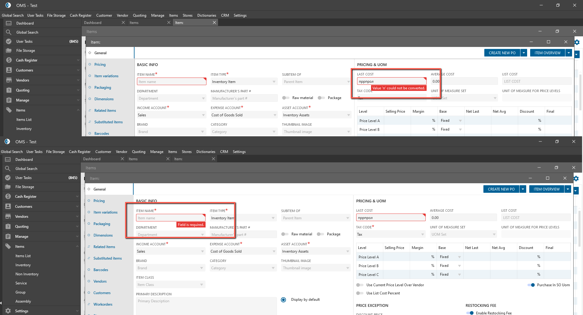The height and width of the screenshot is (315, 583).
Task: Switch to Item variations section in lower window
Action: click(105, 212)
